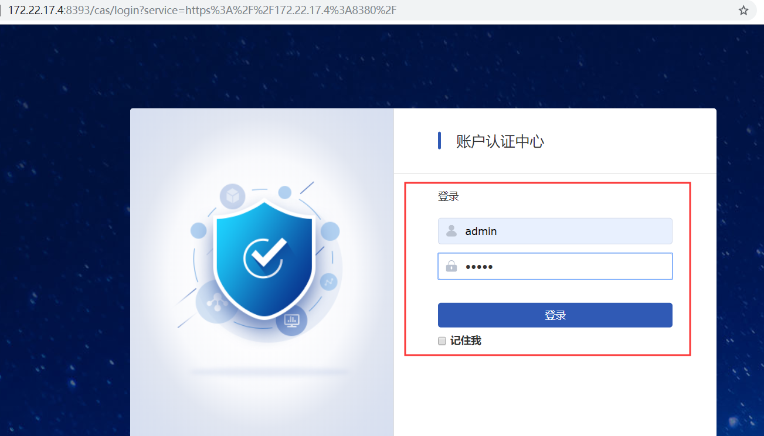Submit with the blue 登录 button
Viewport: 764px width, 436px height.
click(555, 315)
